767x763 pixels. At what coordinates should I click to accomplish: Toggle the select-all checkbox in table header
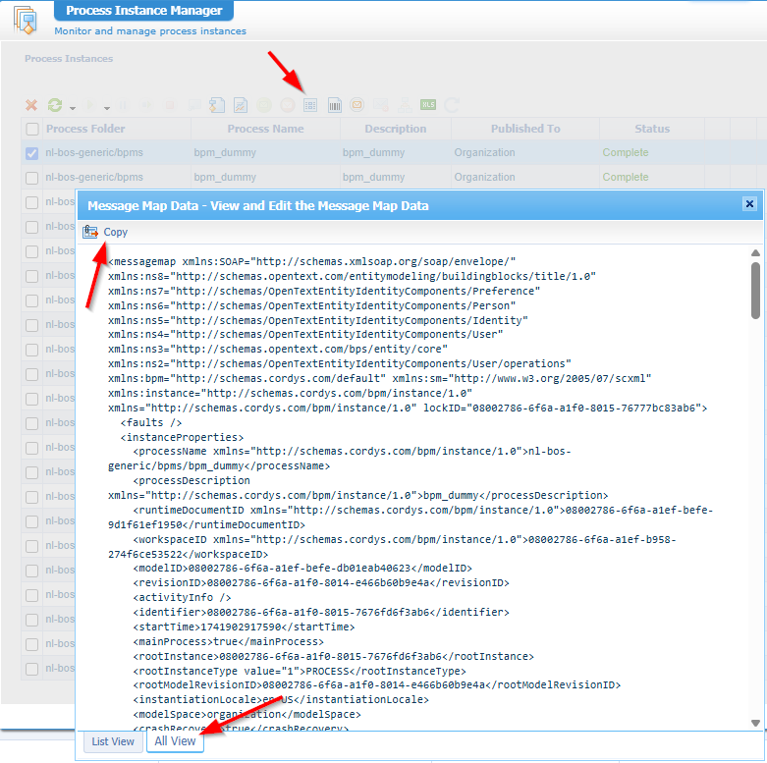32,129
